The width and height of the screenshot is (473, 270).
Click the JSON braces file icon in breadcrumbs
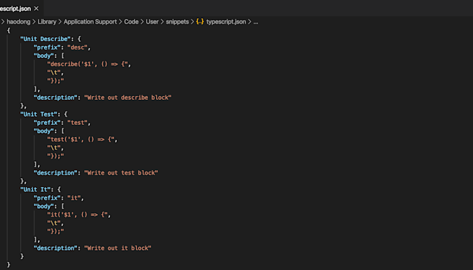(x=200, y=22)
